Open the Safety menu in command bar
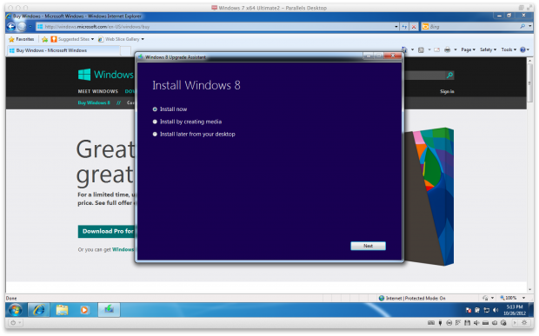 [x=488, y=49]
